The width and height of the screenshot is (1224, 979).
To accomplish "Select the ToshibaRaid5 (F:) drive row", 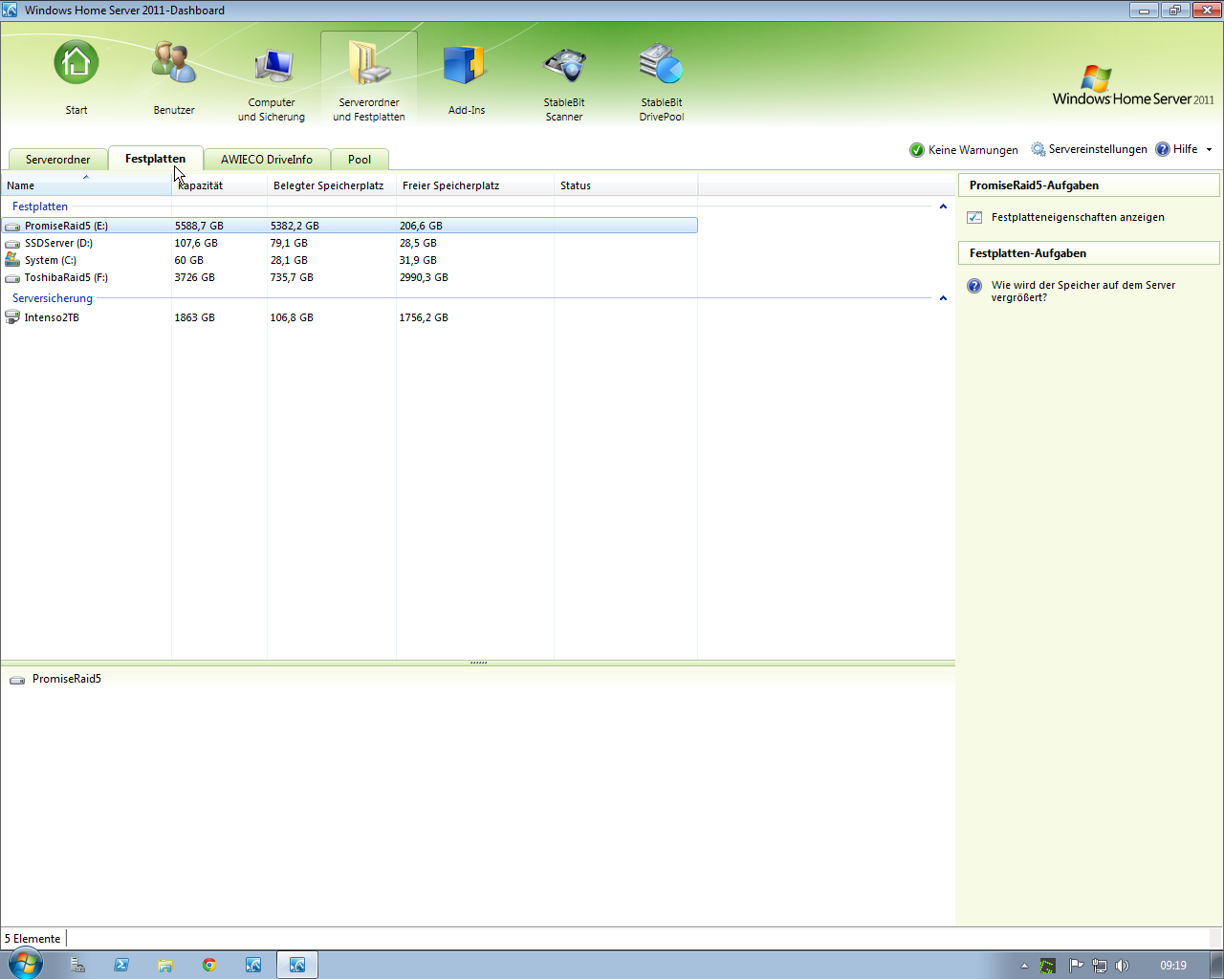I will point(66,277).
